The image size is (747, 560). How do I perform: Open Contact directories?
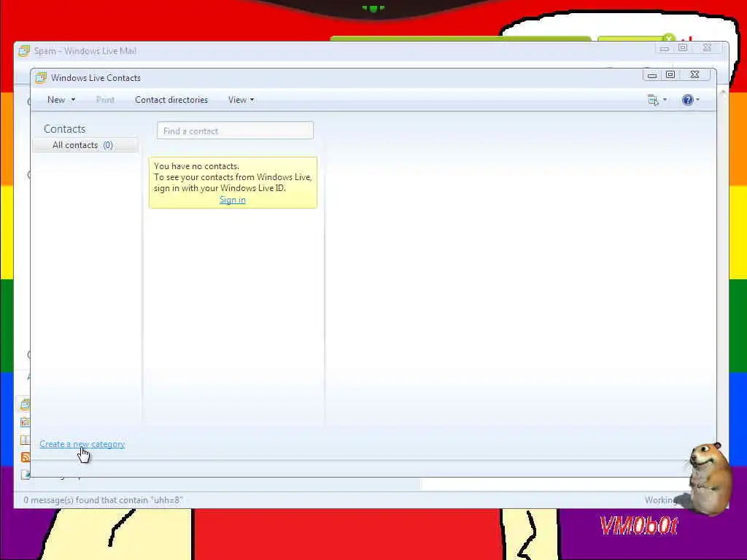pos(171,100)
